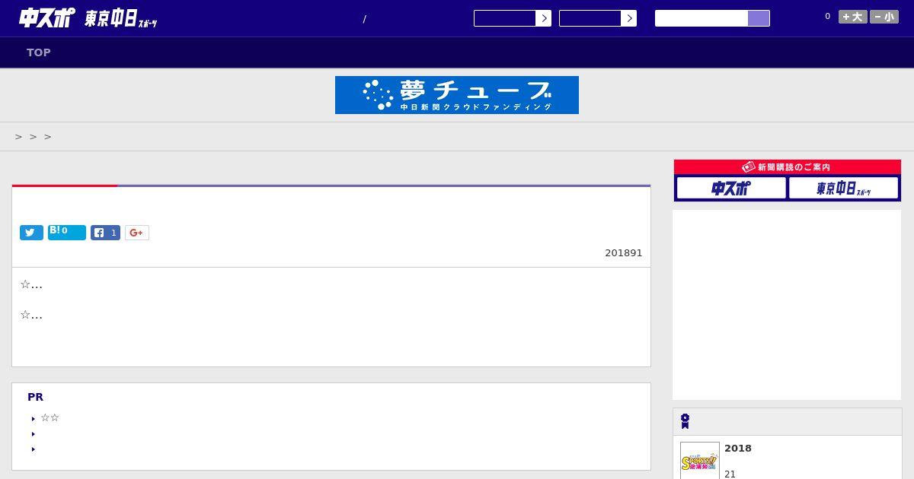914x479 pixels.
Task: Click the 東京中日スポーツ logo in header
Action: pos(120,19)
